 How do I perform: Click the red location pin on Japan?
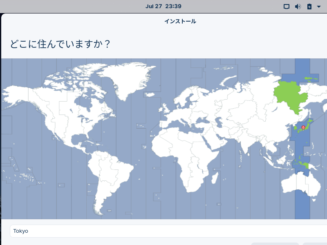click(303, 127)
